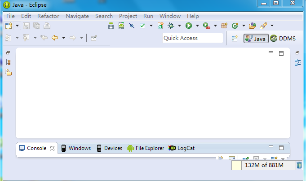Screen dimensions: 306x181
Task: Toggle Skip All Breakpoints
Action: (x=132, y=26)
